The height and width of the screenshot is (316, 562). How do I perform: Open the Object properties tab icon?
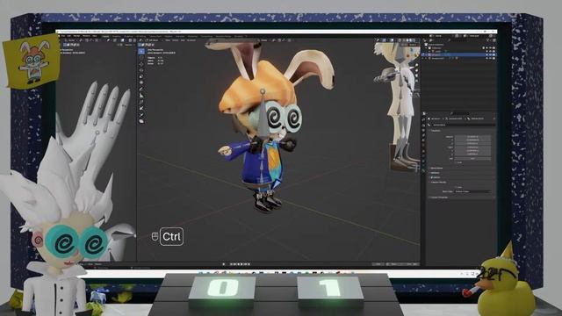click(x=423, y=151)
